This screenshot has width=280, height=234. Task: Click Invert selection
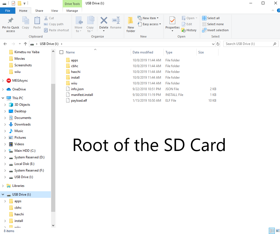coord(215,30)
